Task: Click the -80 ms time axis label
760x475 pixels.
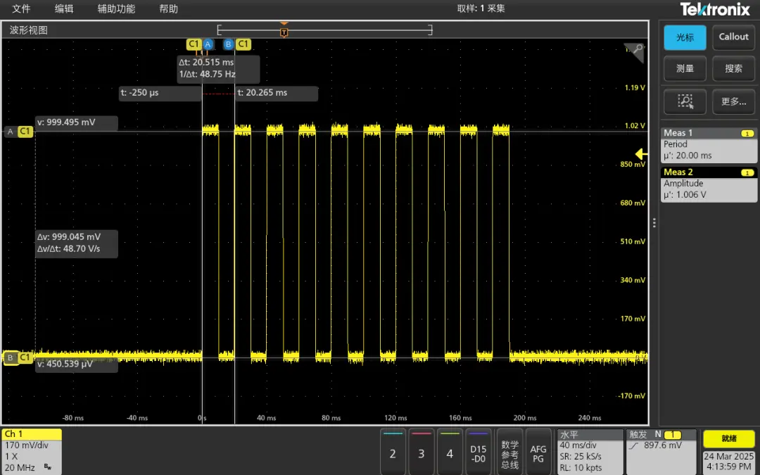Action: [72, 418]
